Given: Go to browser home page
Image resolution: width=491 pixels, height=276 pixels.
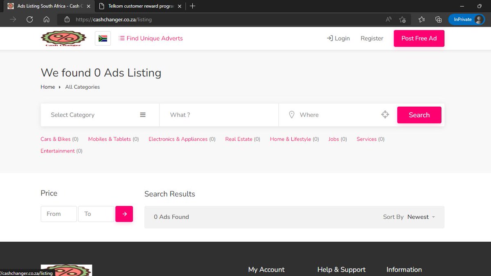Looking at the screenshot, I should (x=47, y=19).
